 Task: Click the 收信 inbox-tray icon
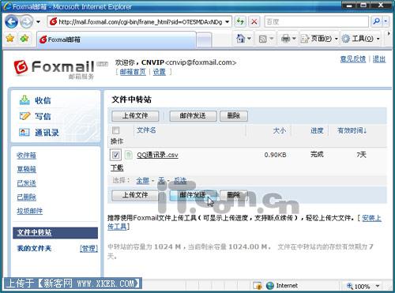24,100
